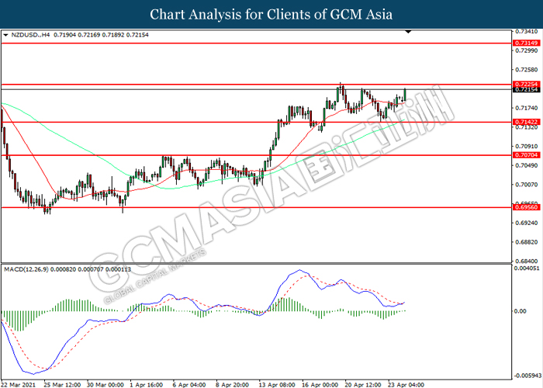This screenshot has height=388, width=543.
Task: Click the 0.68400 price scale value
Action: 527,262
